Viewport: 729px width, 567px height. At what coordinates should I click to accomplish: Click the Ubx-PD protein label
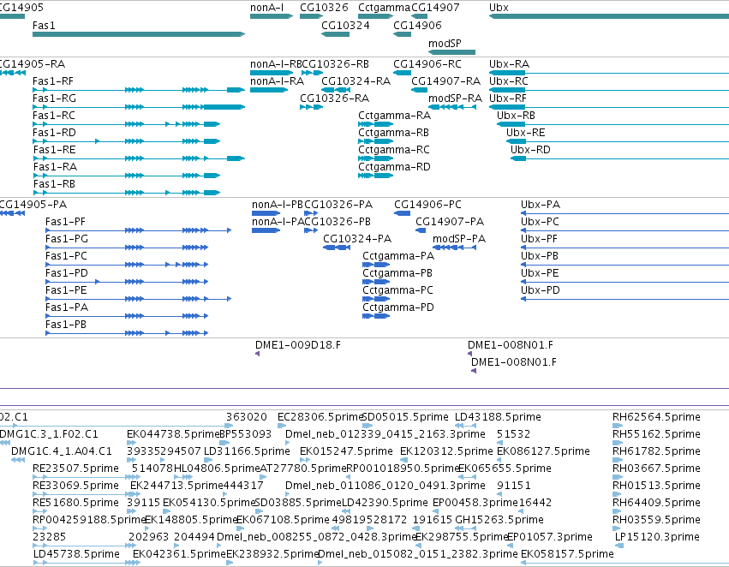[541, 290]
